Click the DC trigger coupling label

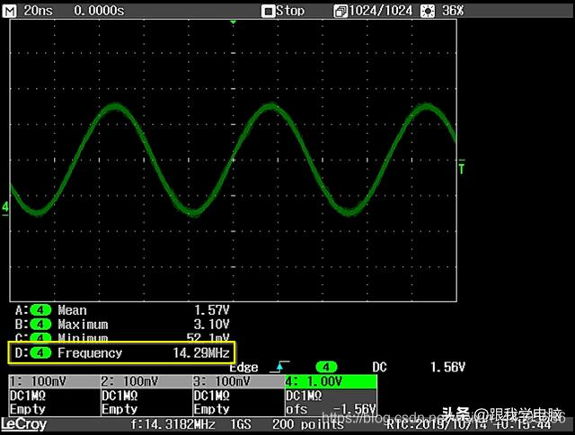click(x=379, y=367)
